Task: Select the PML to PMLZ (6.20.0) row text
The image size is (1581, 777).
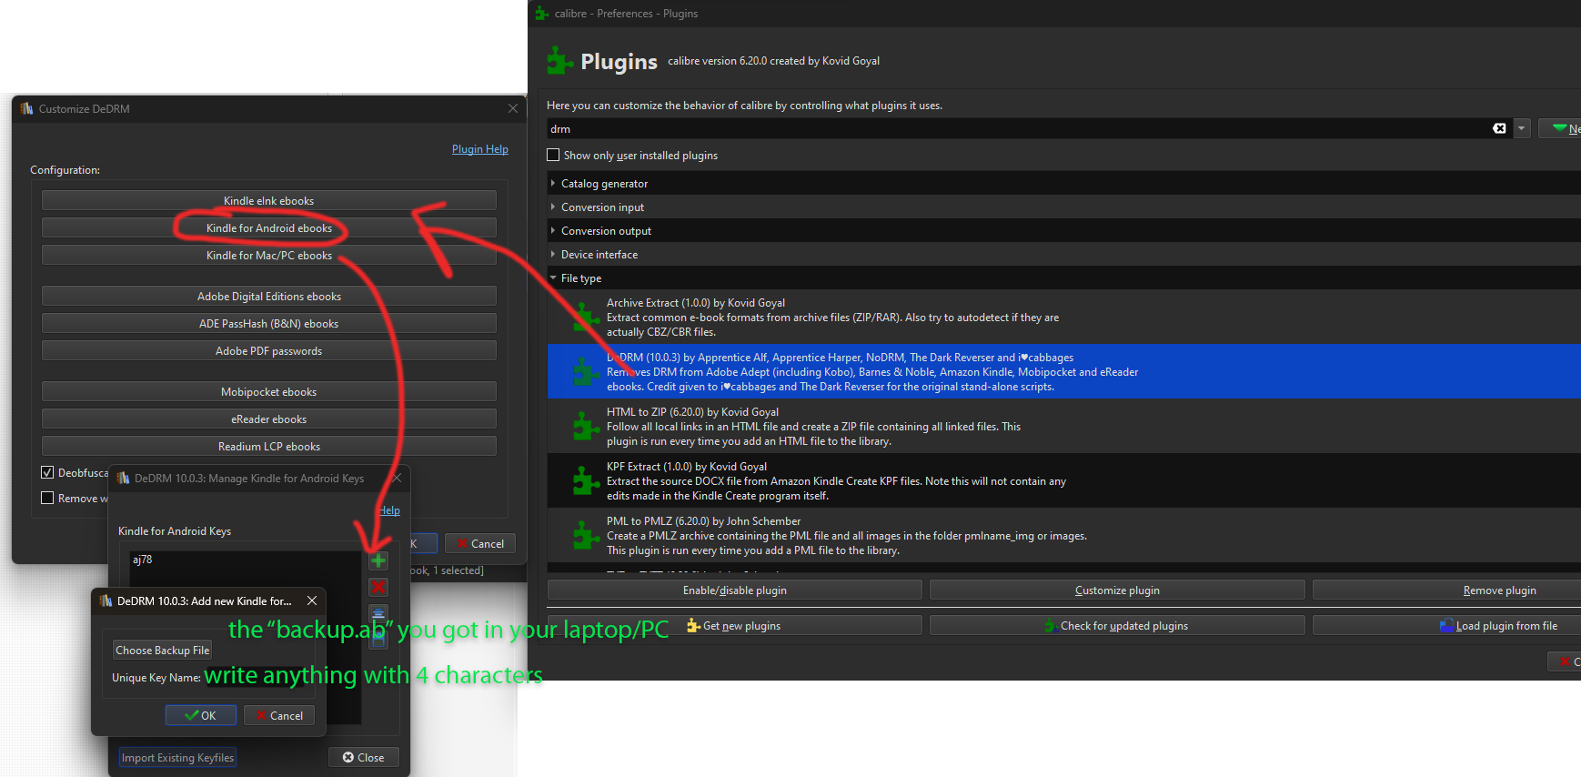Action: 847,536
